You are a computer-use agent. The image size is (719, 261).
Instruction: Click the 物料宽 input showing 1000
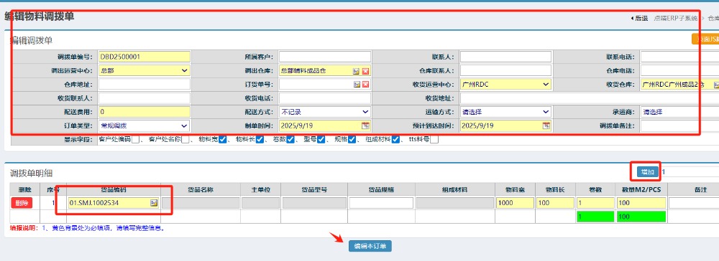(515, 203)
